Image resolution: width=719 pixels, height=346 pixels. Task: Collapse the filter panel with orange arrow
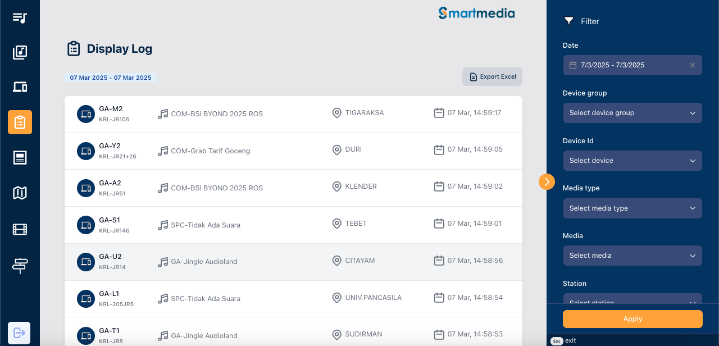(x=547, y=181)
